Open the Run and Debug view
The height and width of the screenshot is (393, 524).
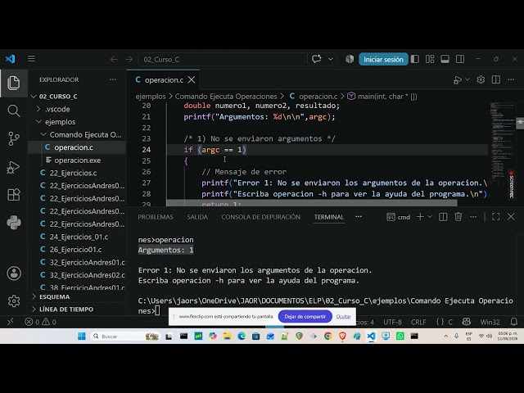[x=14, y=167]
